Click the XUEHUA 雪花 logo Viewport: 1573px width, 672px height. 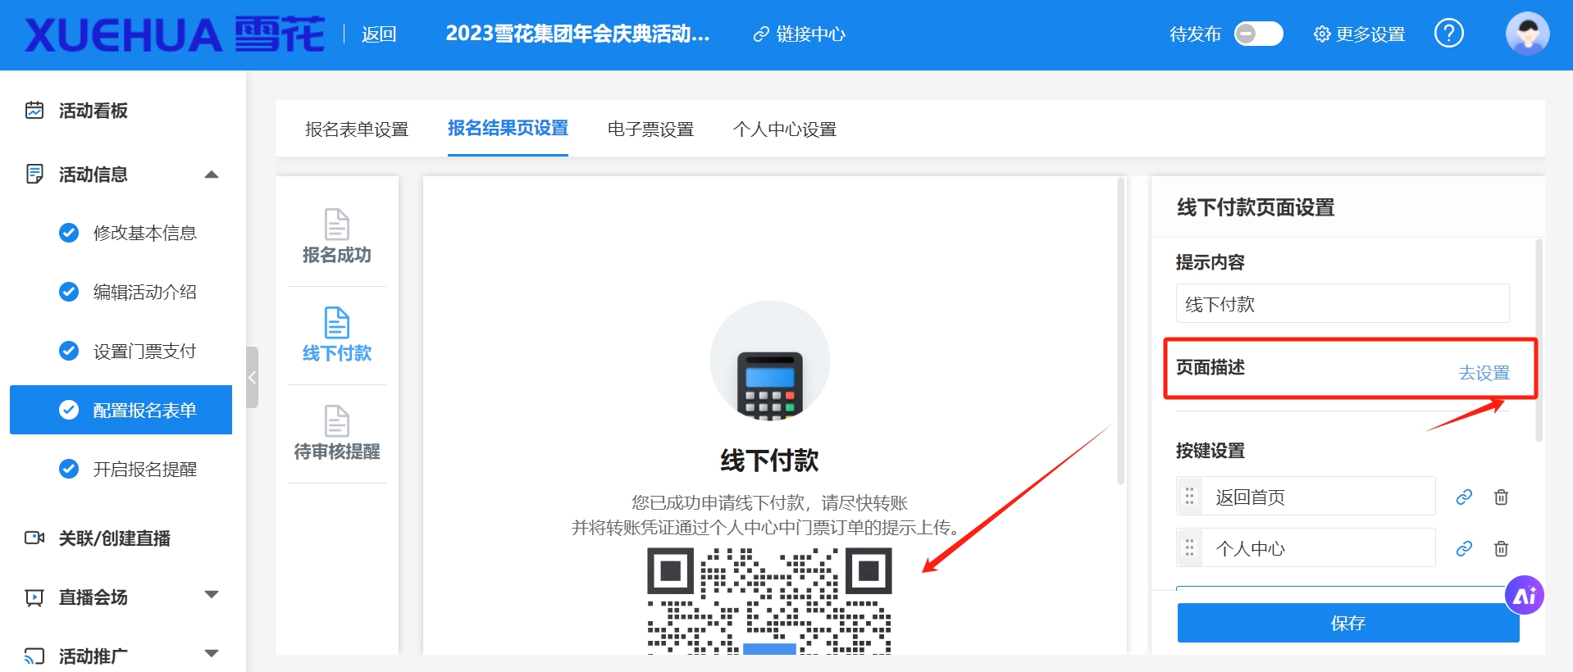[175, 34]
